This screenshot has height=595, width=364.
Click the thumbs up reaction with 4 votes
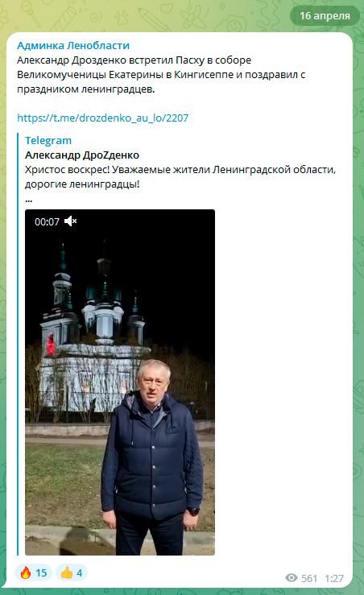72,572
